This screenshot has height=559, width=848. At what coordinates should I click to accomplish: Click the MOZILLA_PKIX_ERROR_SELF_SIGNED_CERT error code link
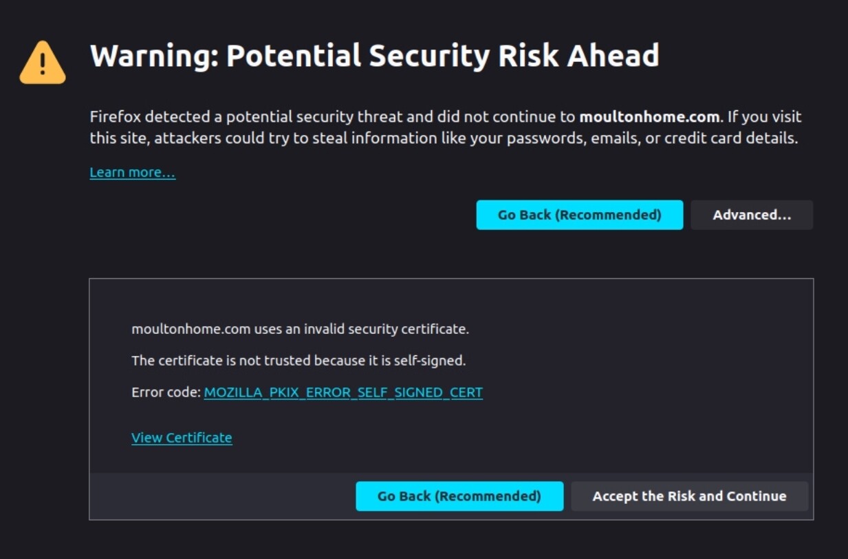[x=343, y=392]
